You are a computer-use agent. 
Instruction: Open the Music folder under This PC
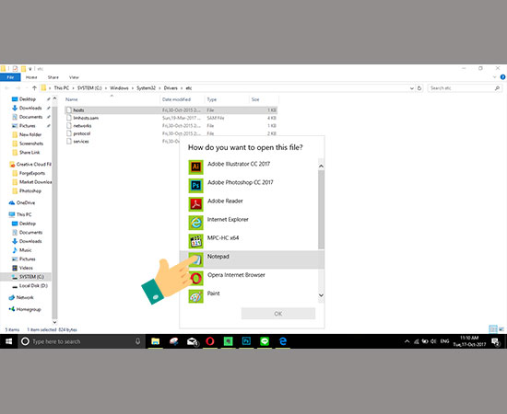coord(25,250)
